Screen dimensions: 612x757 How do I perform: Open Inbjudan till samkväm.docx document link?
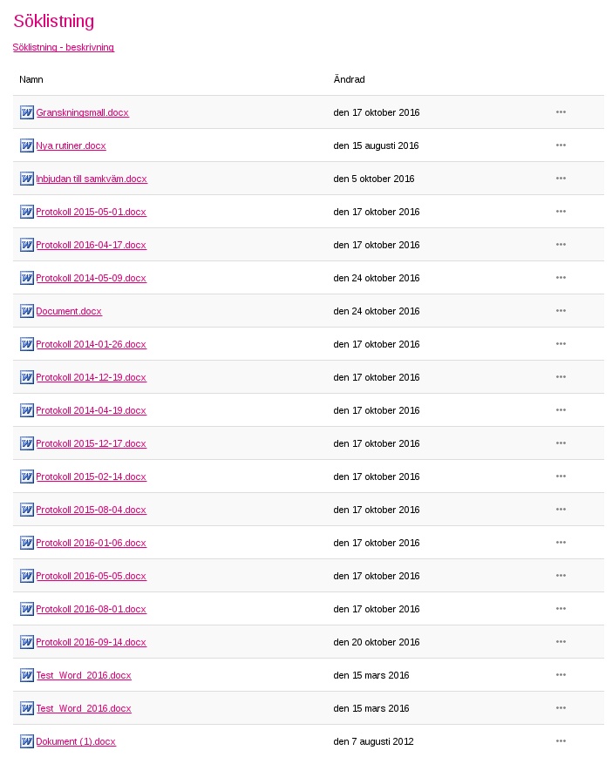click(x=92, y=179)
